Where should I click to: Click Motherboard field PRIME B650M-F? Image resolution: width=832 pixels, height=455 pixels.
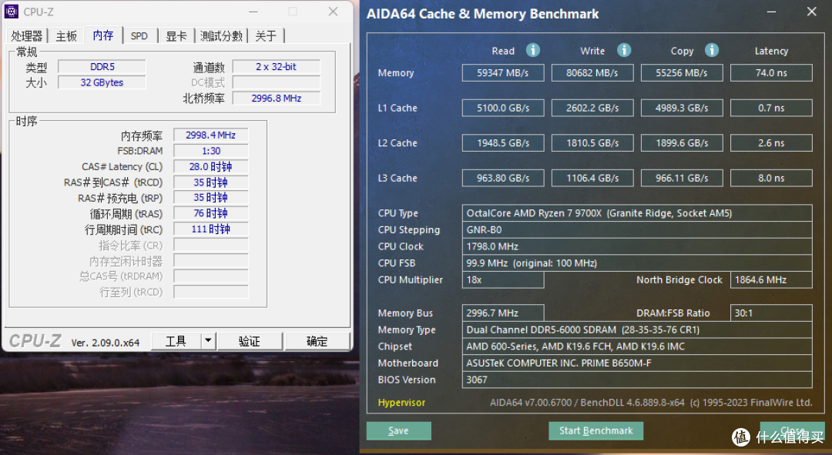637,363
